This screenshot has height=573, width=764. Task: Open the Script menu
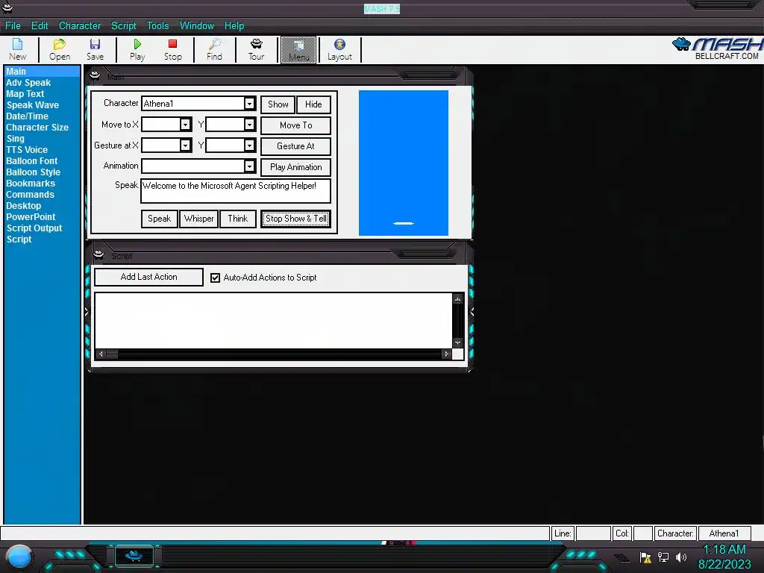pos(124,26)
